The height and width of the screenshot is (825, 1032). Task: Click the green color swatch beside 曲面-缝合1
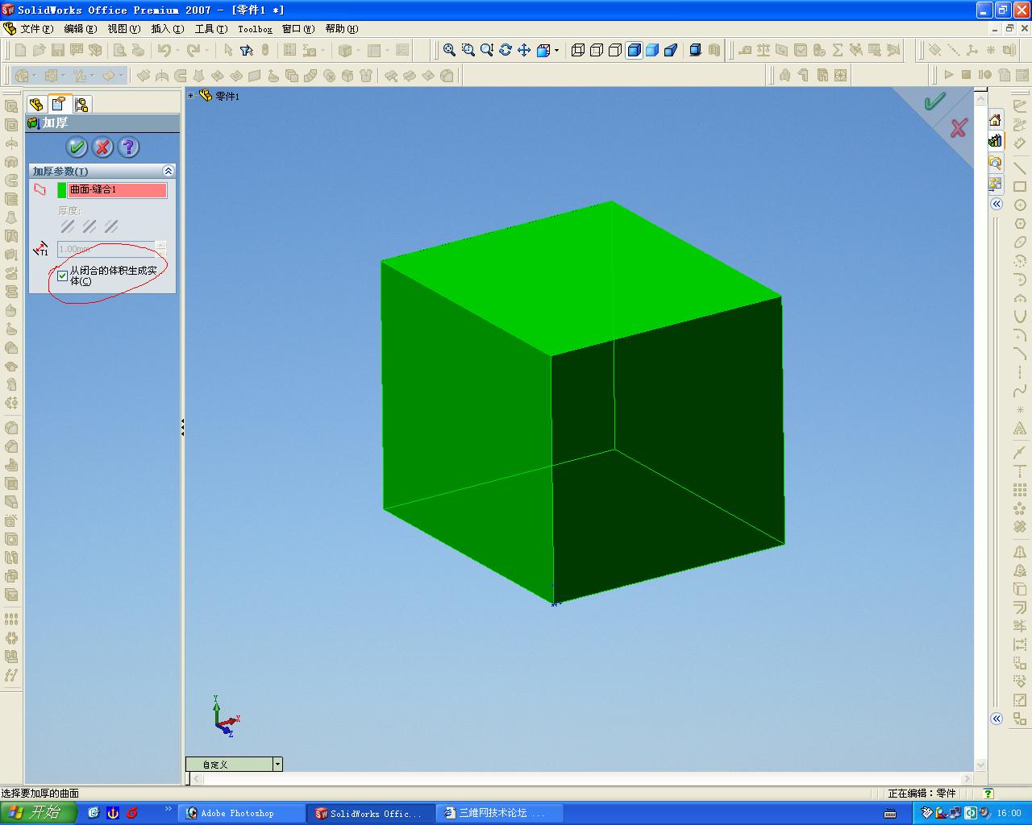(62, 190)
